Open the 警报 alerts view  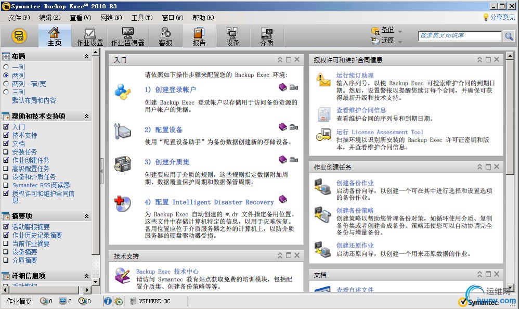tap(165, 36)
